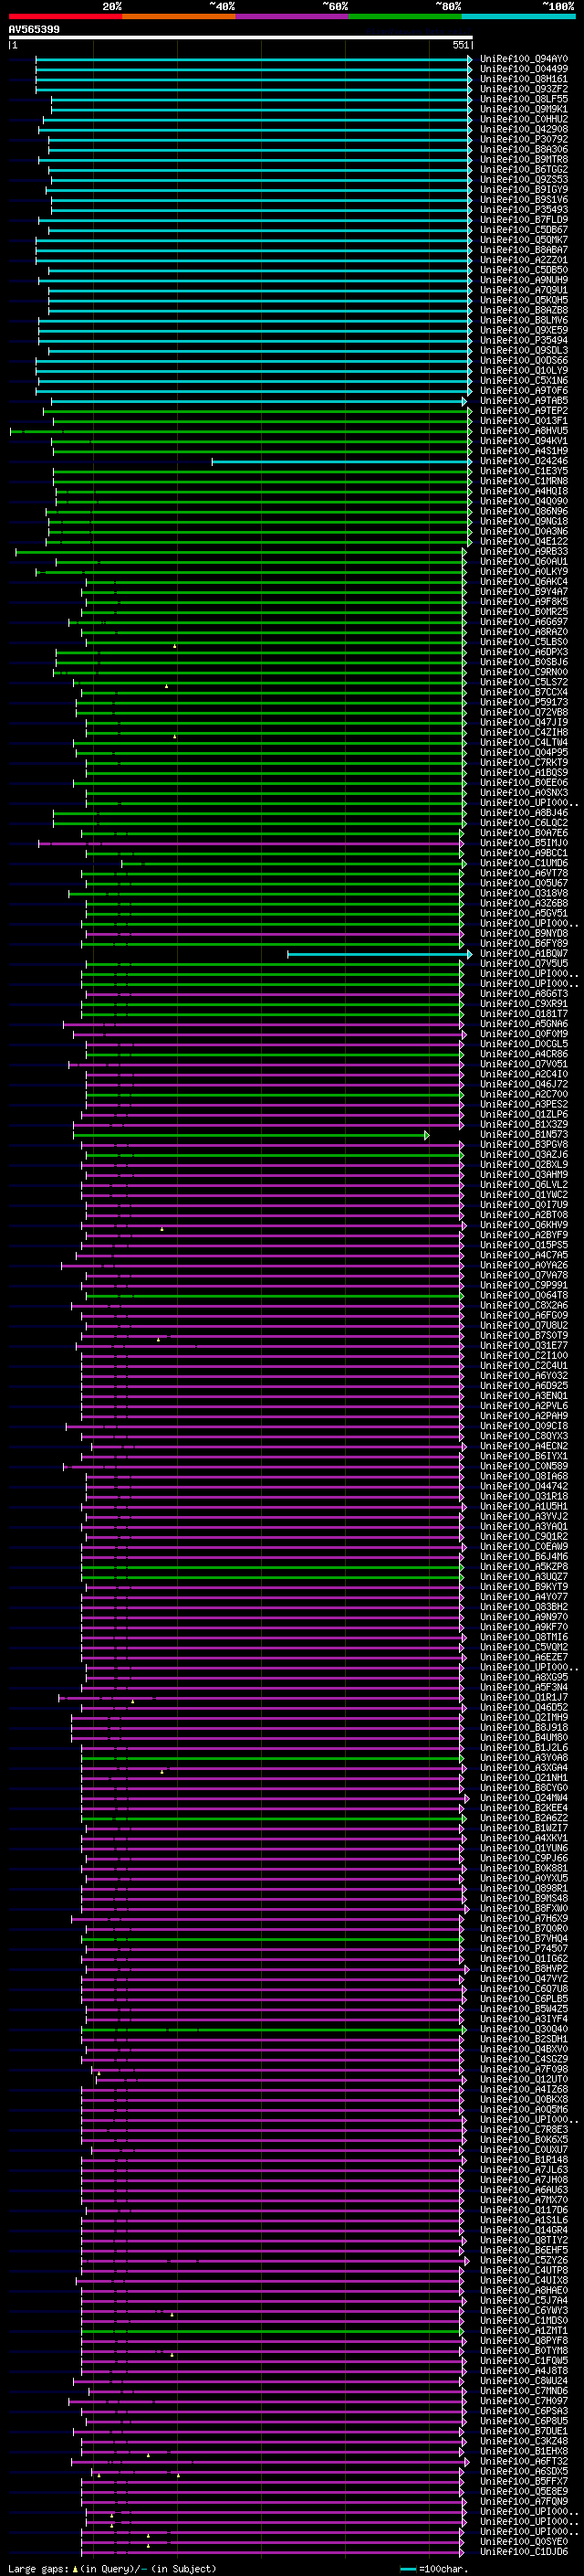Select hit UniRef100_Q30Q40
This screenshot has width=584, height=2576.
pos(524,2029)
